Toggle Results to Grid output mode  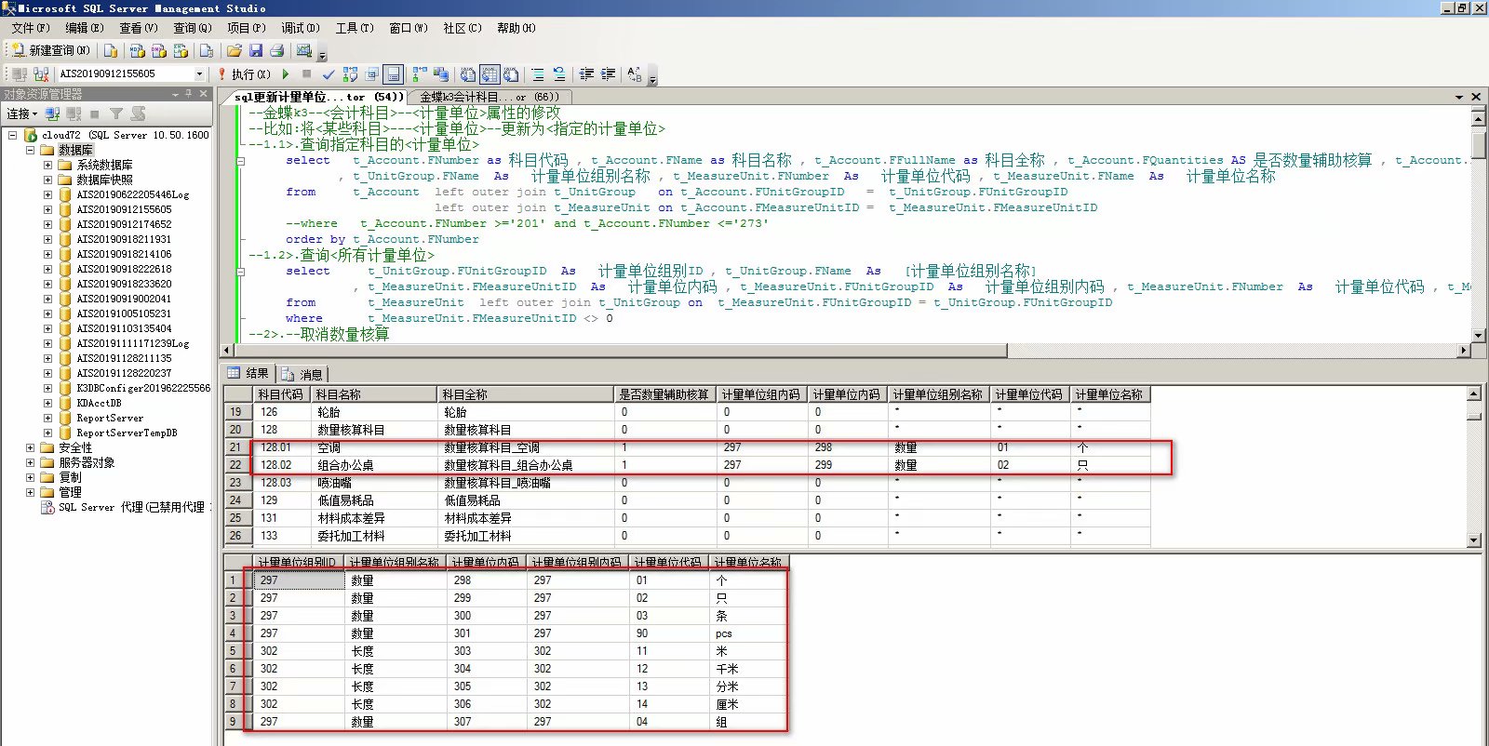[x=489, y=73]
